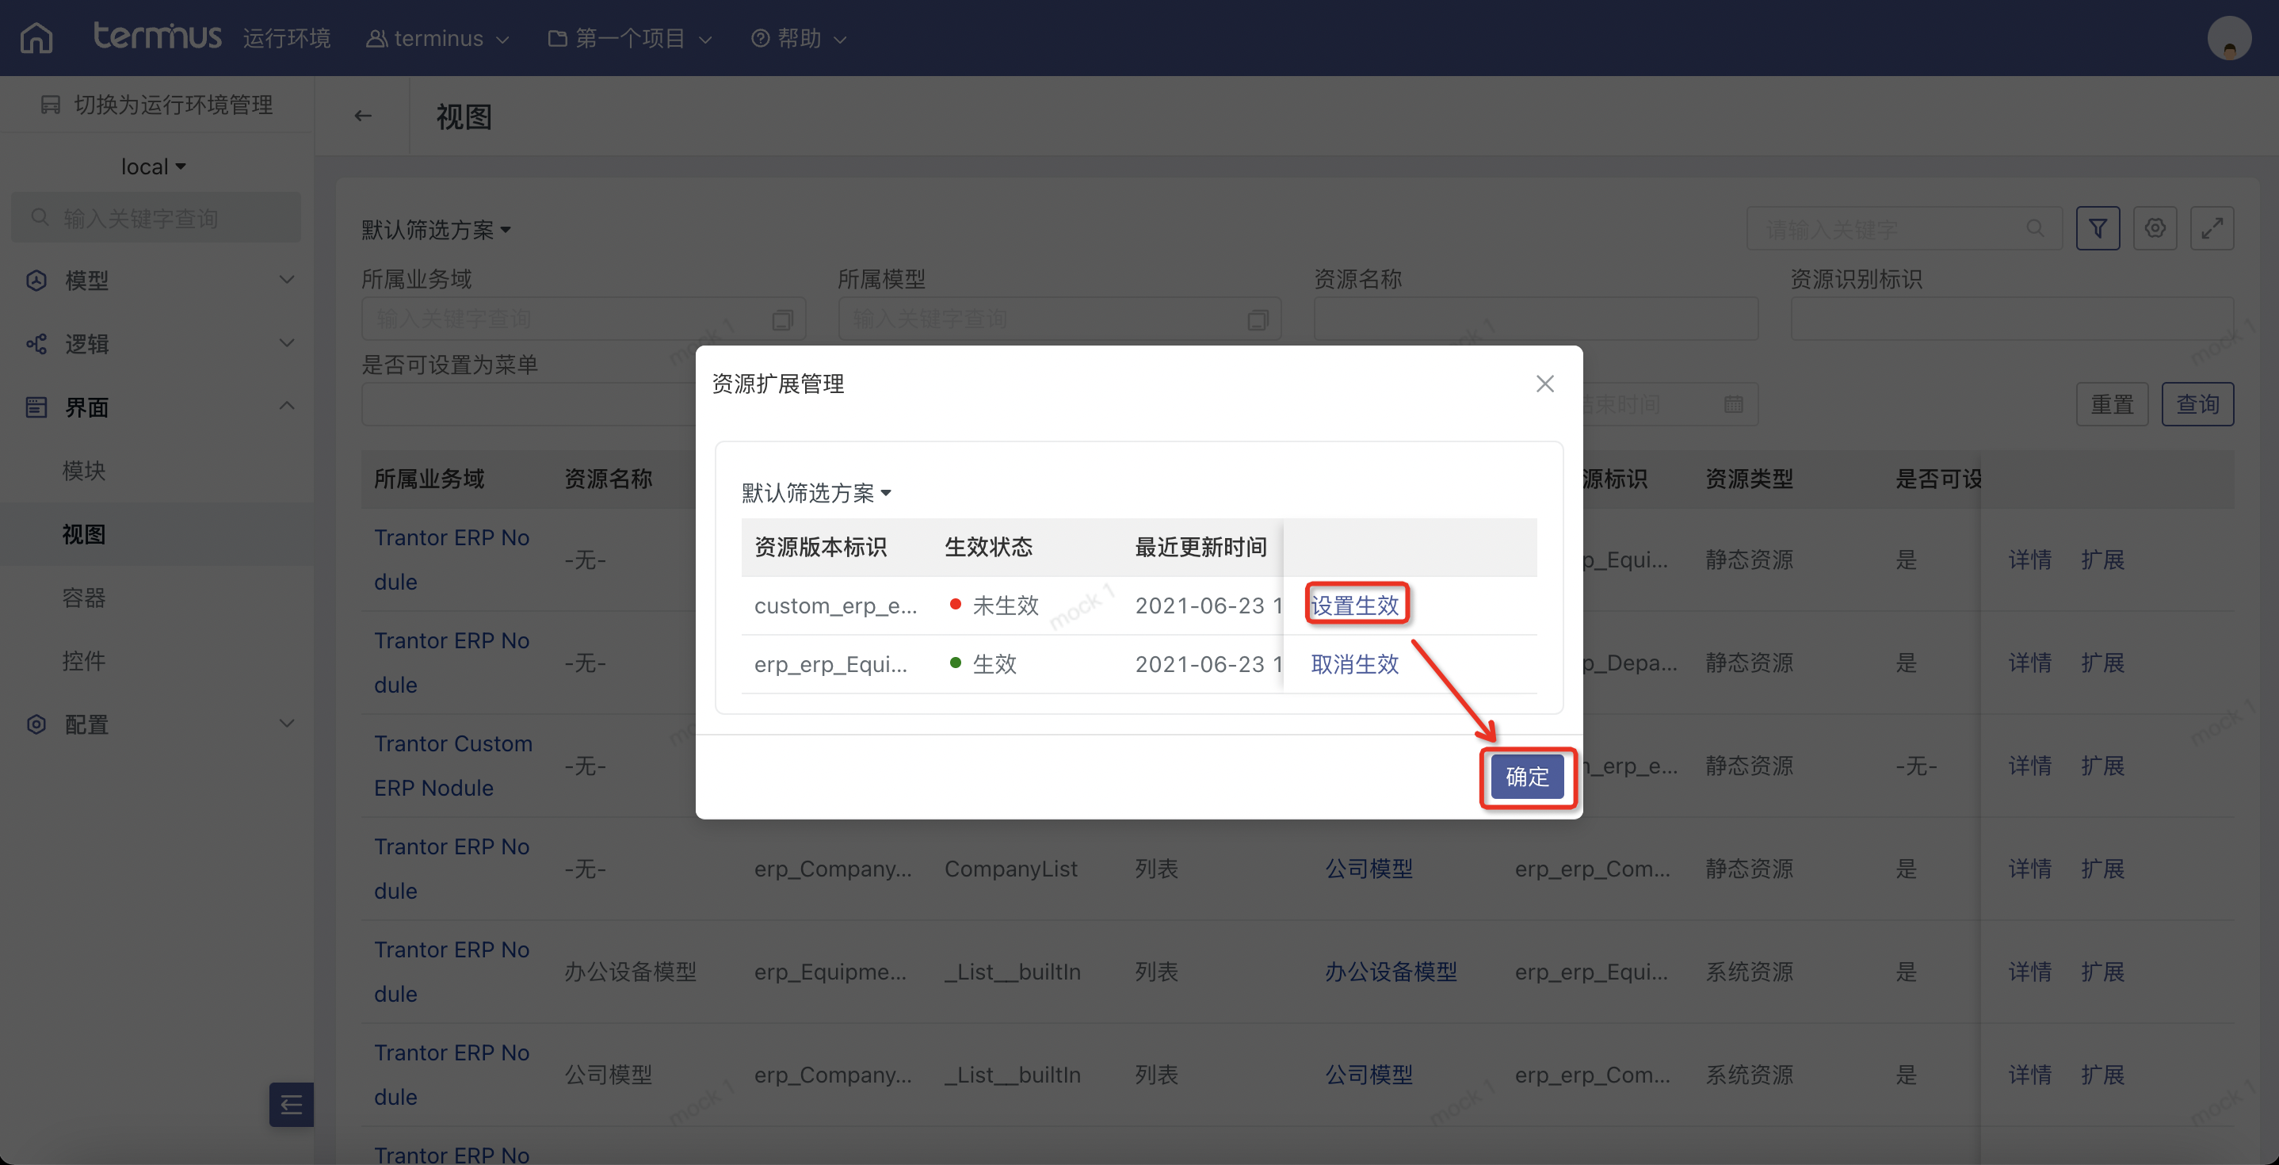Click the filter funnel icon button
This screenshot has height=1165, width=2279.
click(2097, 229)
